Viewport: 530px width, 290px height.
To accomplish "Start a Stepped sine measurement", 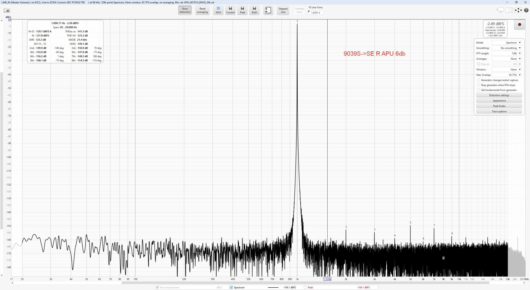I will (x=283, y=10).
